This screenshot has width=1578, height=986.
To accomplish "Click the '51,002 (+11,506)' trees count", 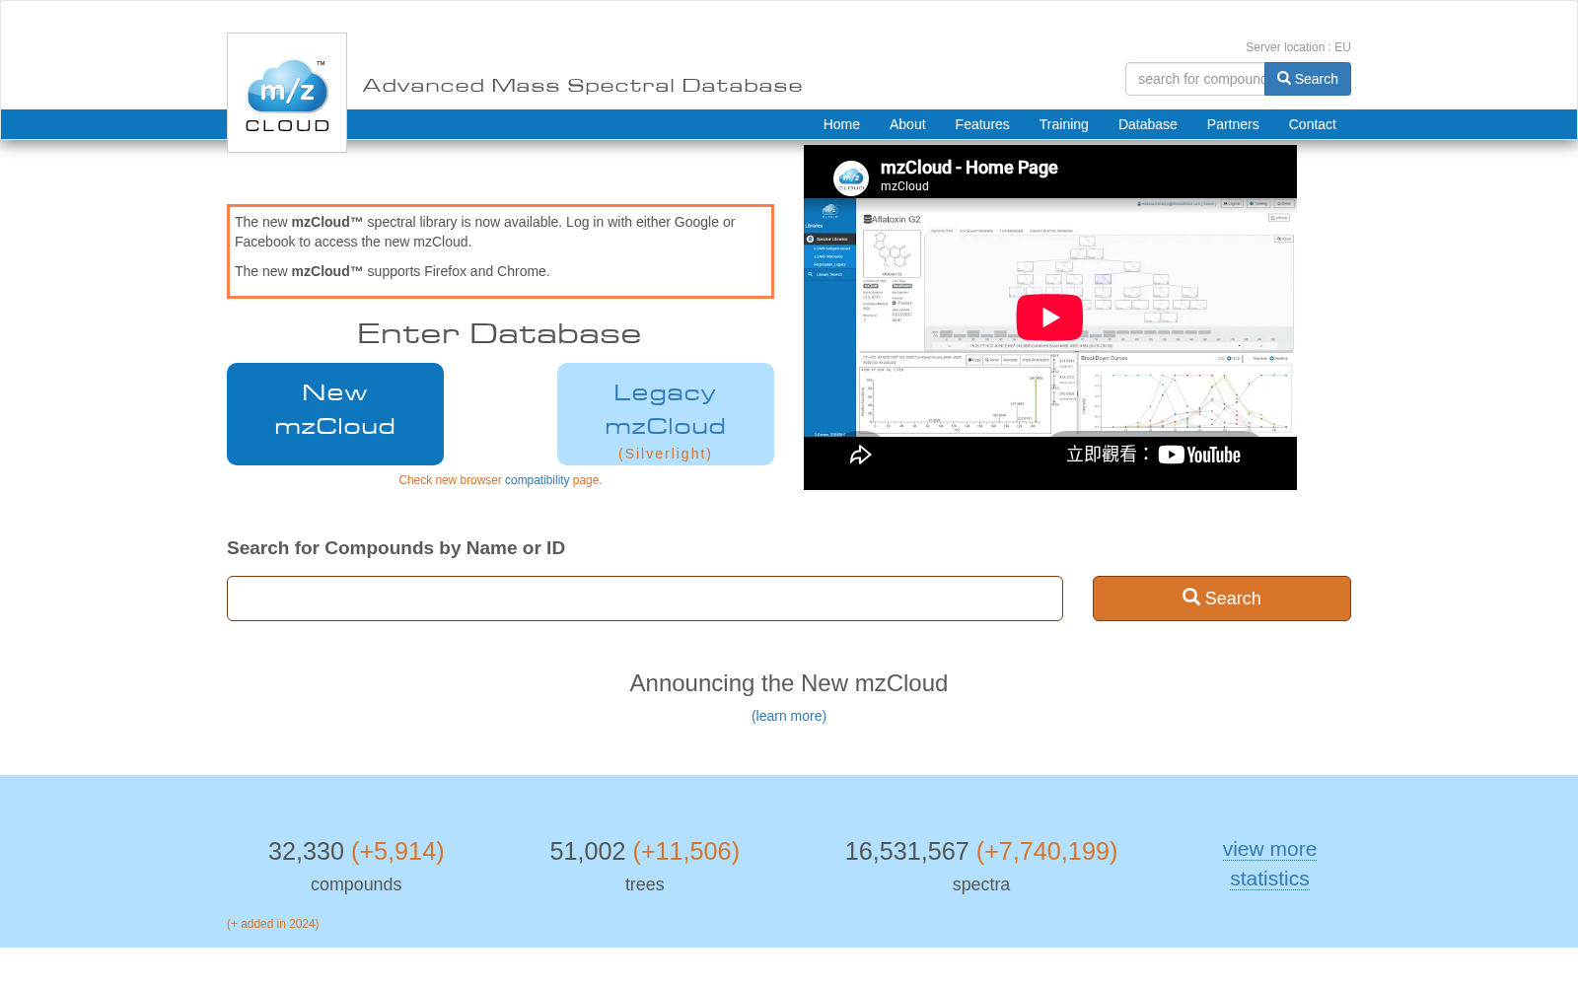I will coord(644,851).
